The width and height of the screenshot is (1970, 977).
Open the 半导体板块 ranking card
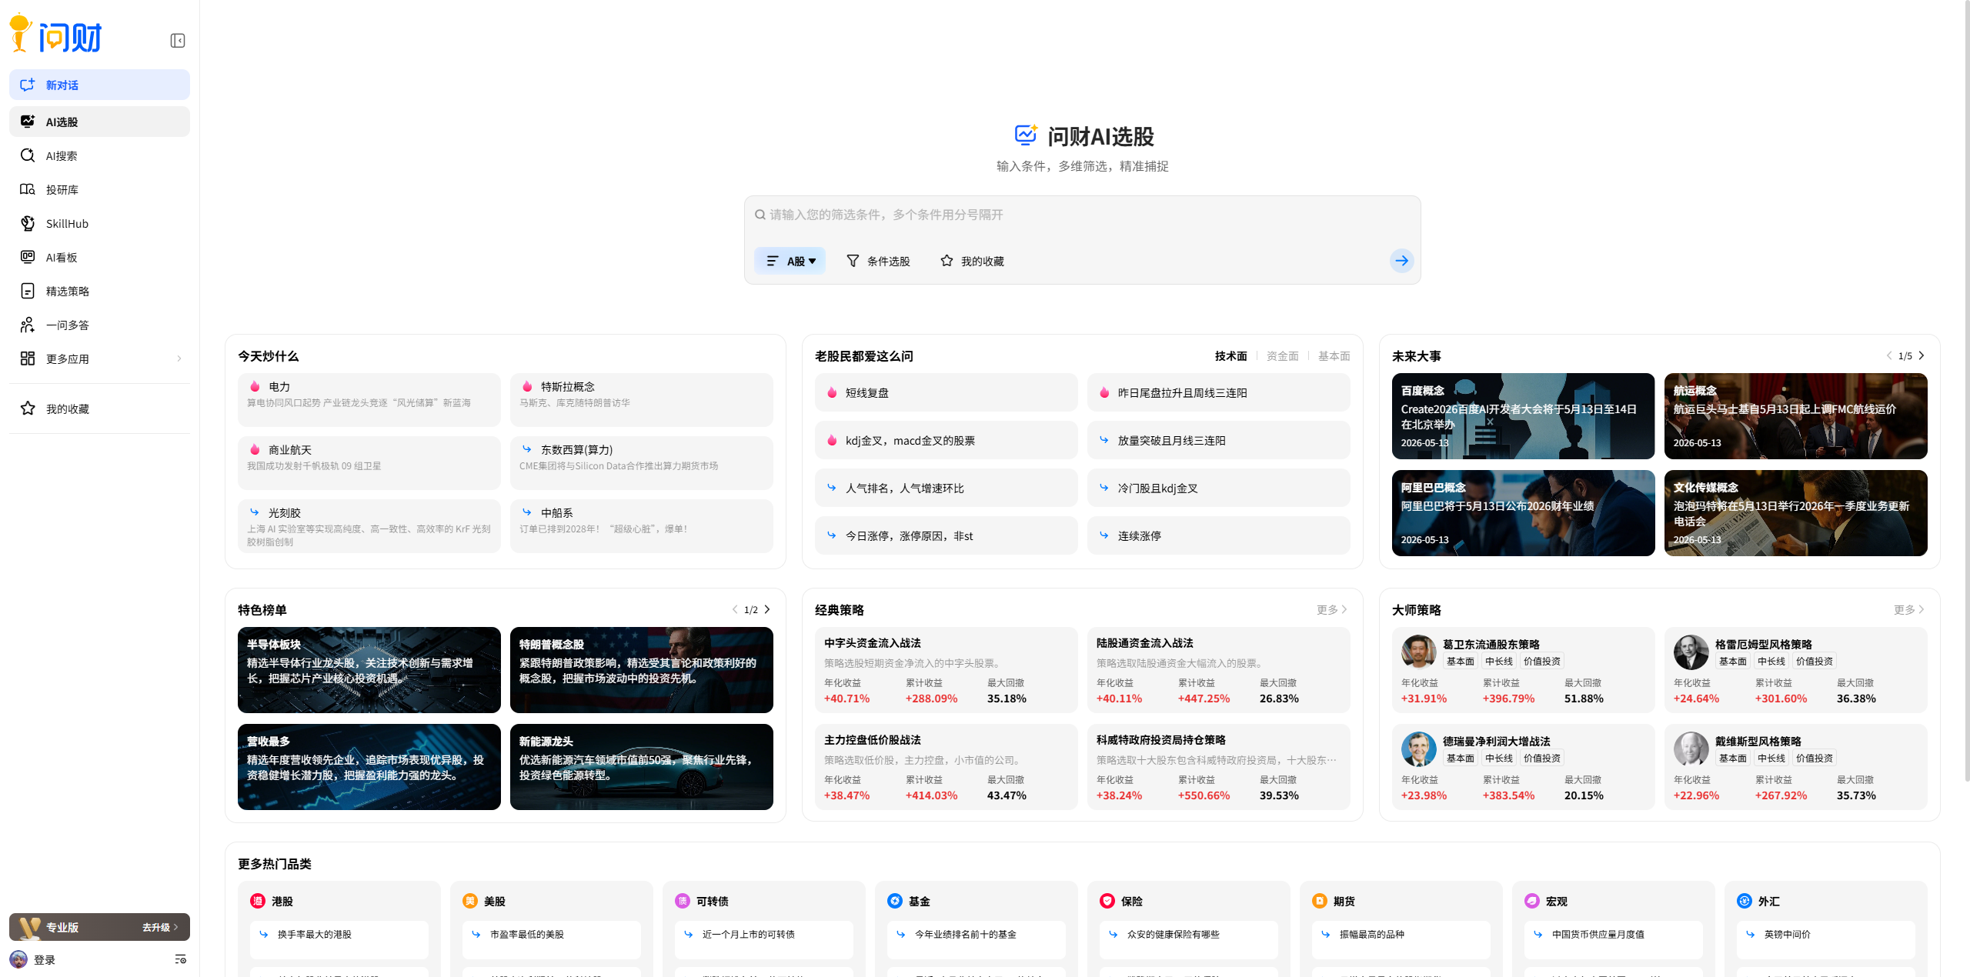click(369, 670)
